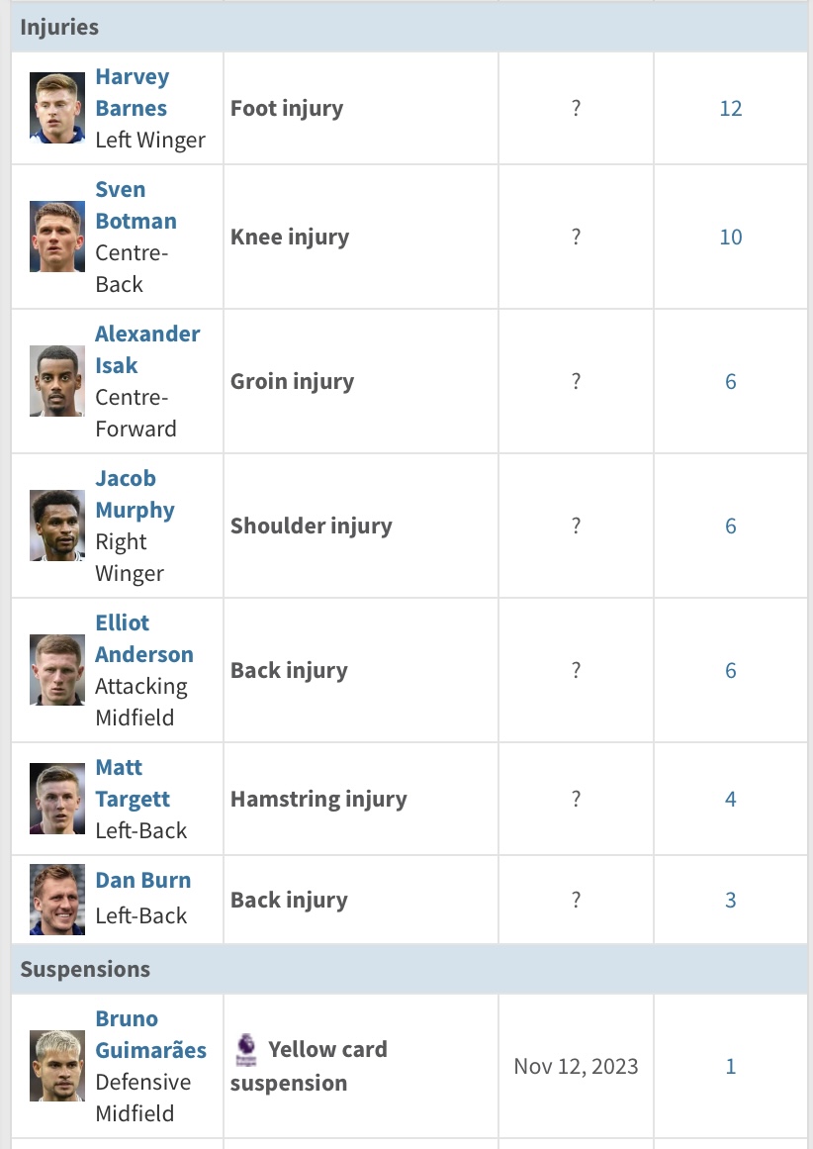Click Elliot Anderson portrait photo
Screen dimensions: 813x1149
(57, 670)
